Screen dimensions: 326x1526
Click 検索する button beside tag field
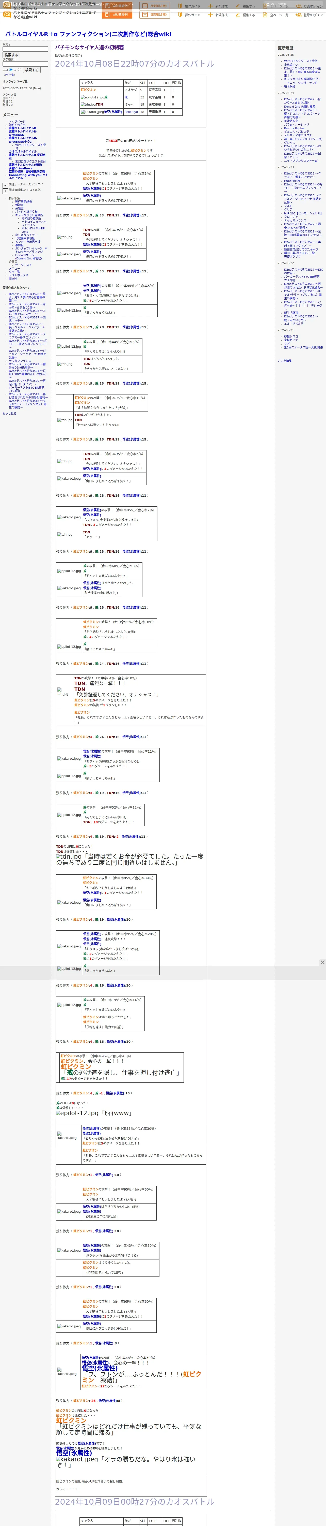point(31,70)
